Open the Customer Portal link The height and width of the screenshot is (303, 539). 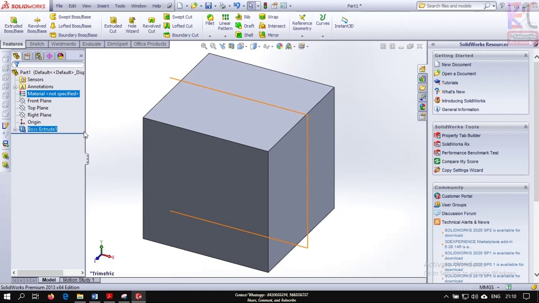click(457, 196)
